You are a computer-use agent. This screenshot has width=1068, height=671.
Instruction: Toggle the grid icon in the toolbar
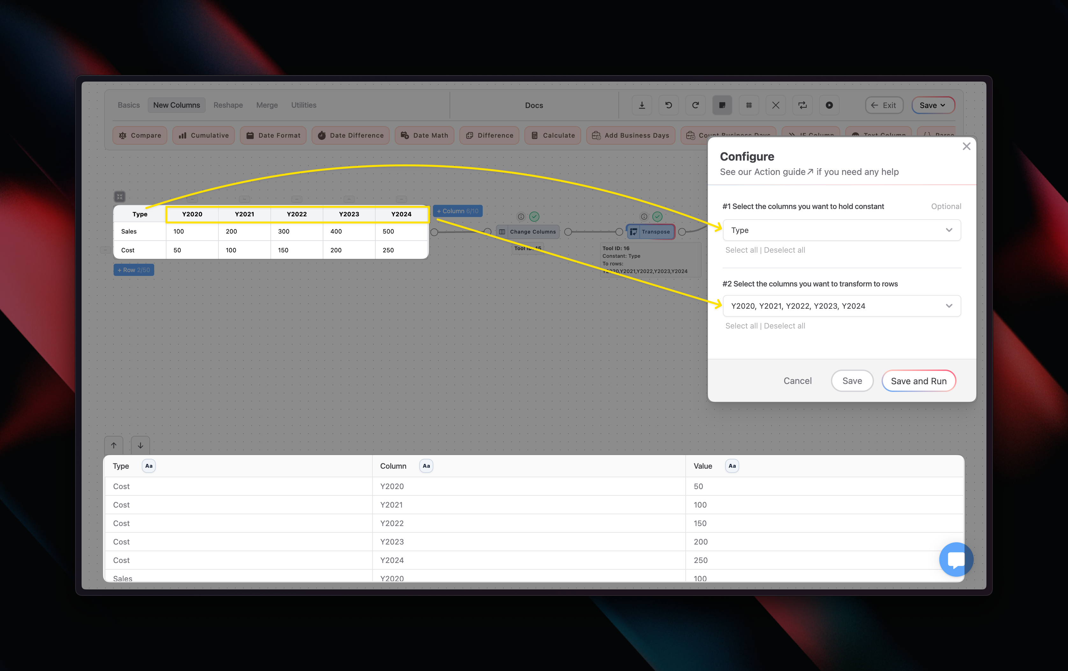coord(749,105)
